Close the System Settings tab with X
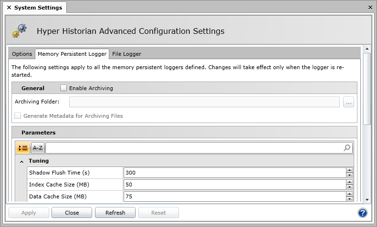The width and height of the screenshot is (377, 227). tap(9, 8)
